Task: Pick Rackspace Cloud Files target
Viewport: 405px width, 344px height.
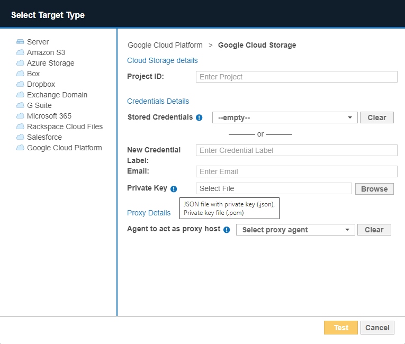Action: pos(65,126)
